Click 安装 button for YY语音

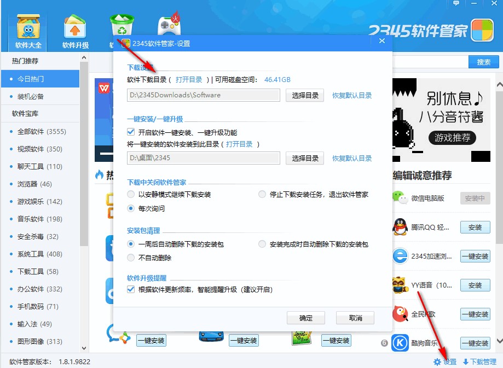point(475,285)
